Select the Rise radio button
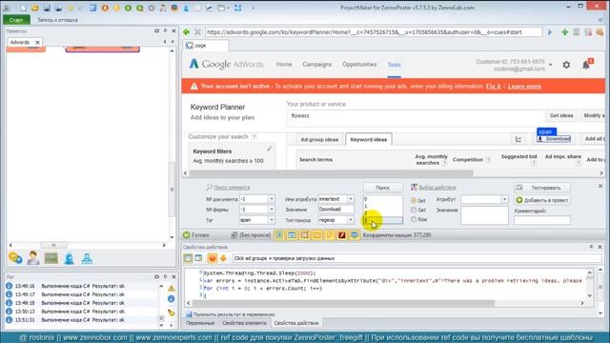The image size is (610, 343). click(414, 219)
